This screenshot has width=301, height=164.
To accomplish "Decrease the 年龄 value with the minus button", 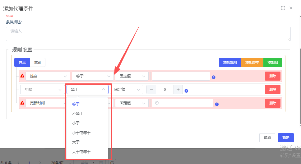I will pyautogui.click(x=151, y=90).
